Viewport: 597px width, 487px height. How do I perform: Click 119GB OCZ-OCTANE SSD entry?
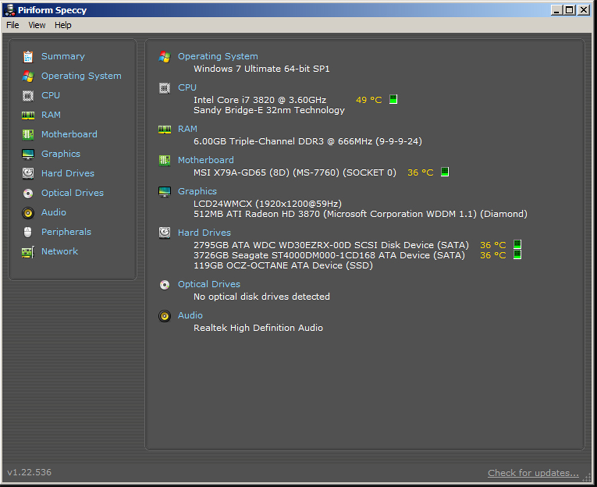click(283, 266)
